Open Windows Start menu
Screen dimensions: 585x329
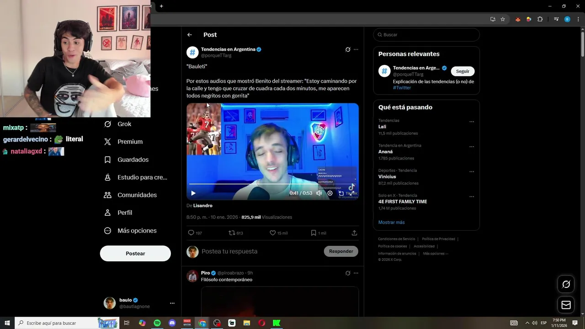coord(7,323)
